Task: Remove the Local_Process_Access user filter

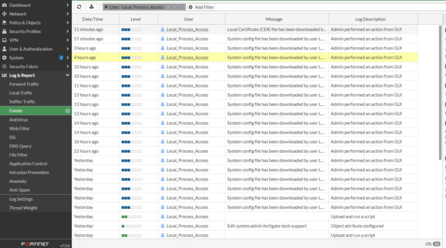Action: tap(106, 7)
